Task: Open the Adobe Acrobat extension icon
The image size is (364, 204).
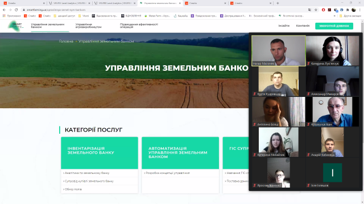Action: [x=329, y=10]
